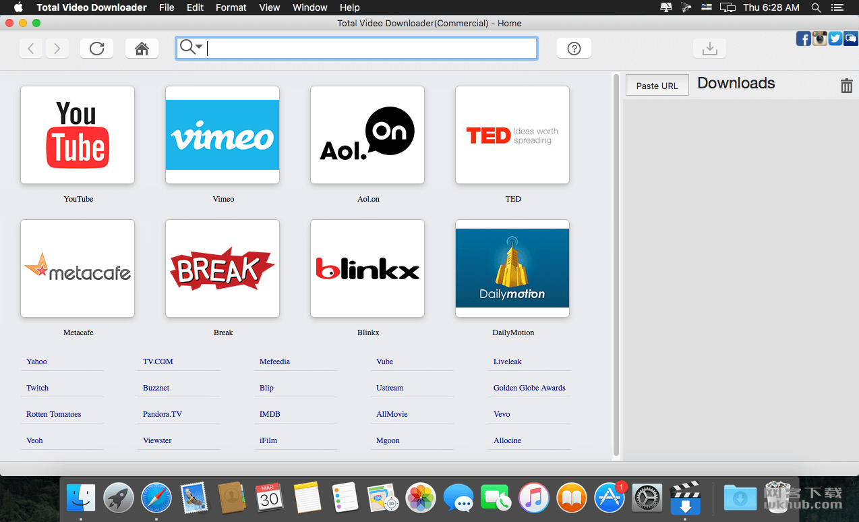Open the View menu
Image resolution: width=859 pixels, height=522 pixels.
270,7
